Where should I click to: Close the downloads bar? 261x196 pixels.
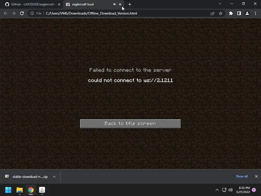tap(256, 176)
